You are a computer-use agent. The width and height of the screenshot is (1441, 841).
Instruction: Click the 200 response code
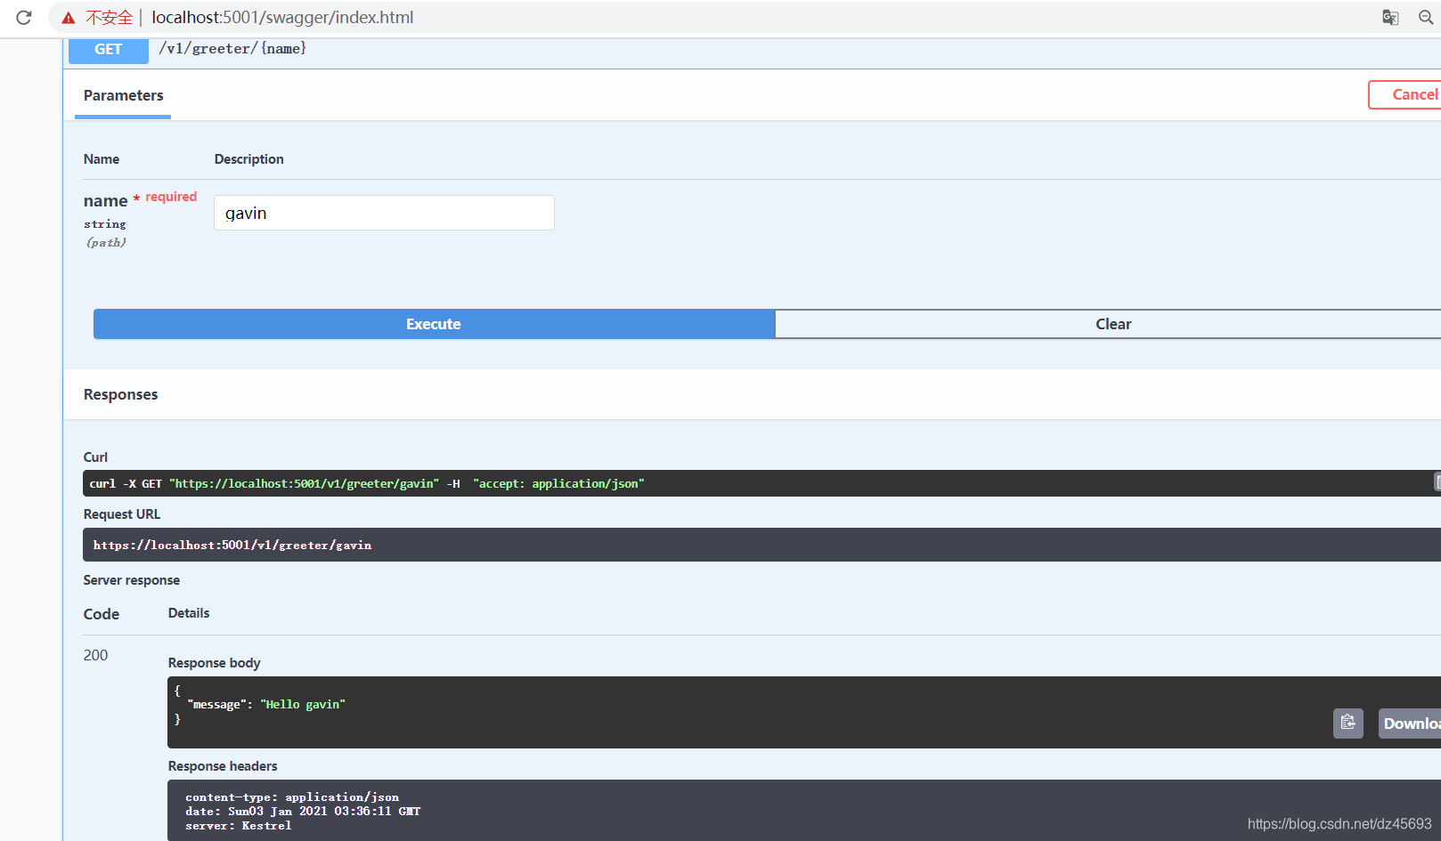click(95, 655)
